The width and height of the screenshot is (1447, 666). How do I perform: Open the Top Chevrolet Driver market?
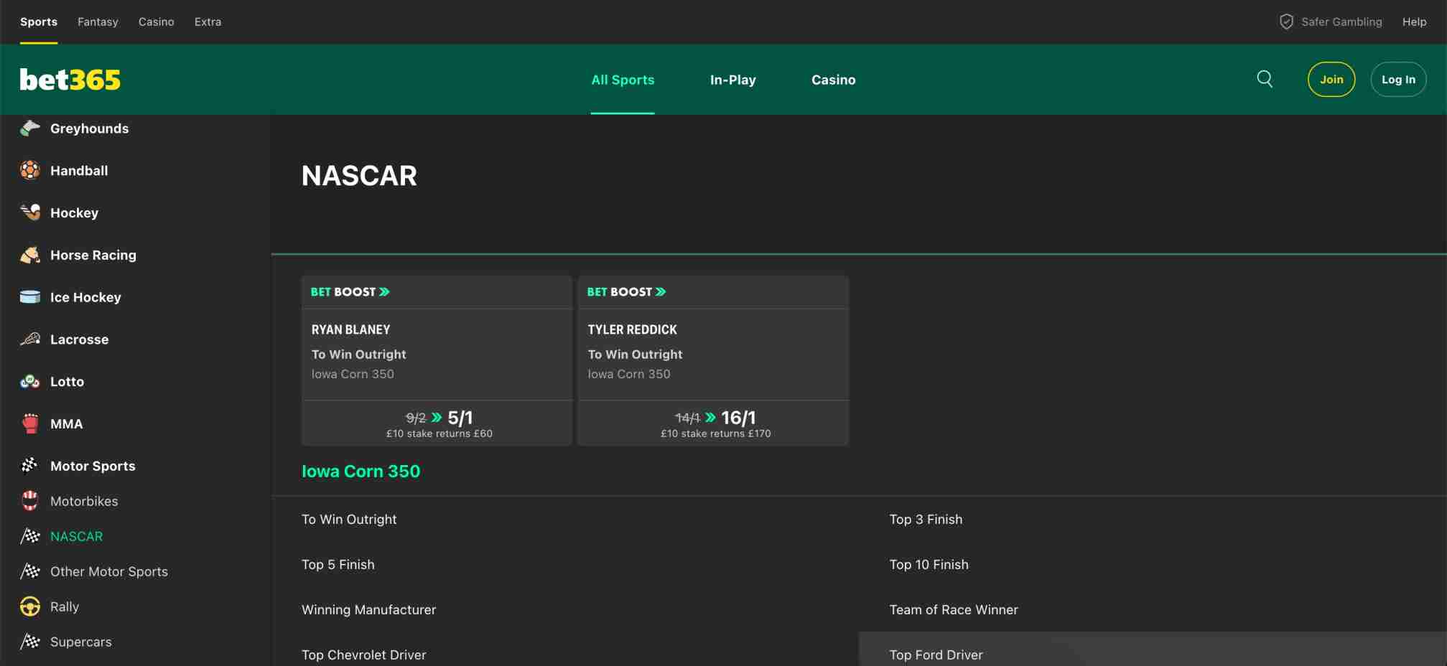click(x=364, y=655)
